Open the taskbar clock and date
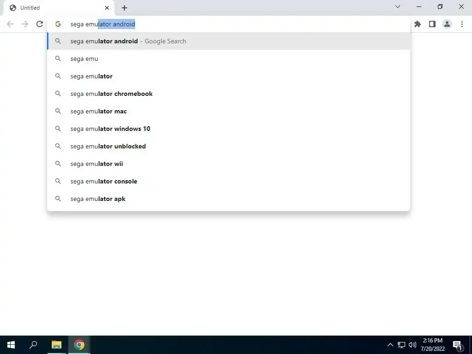 pyautogui.click(x=432, y=345)
